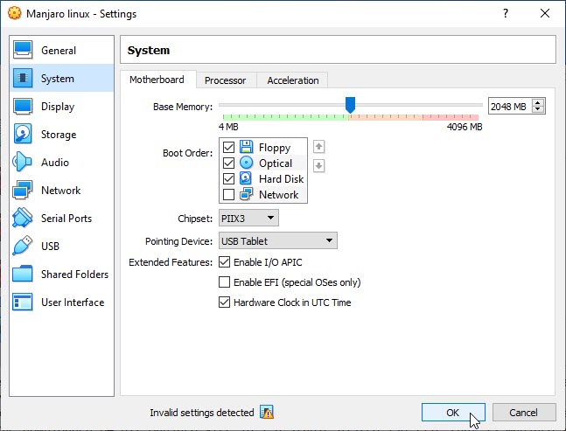Click the Hard Disk icon in boot order

click(x=246, y=178)
